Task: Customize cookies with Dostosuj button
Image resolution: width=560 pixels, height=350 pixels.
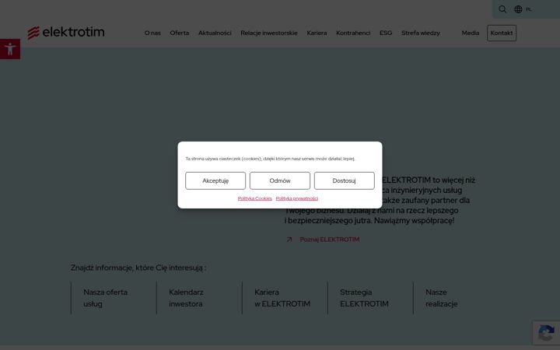Action: 345,180
